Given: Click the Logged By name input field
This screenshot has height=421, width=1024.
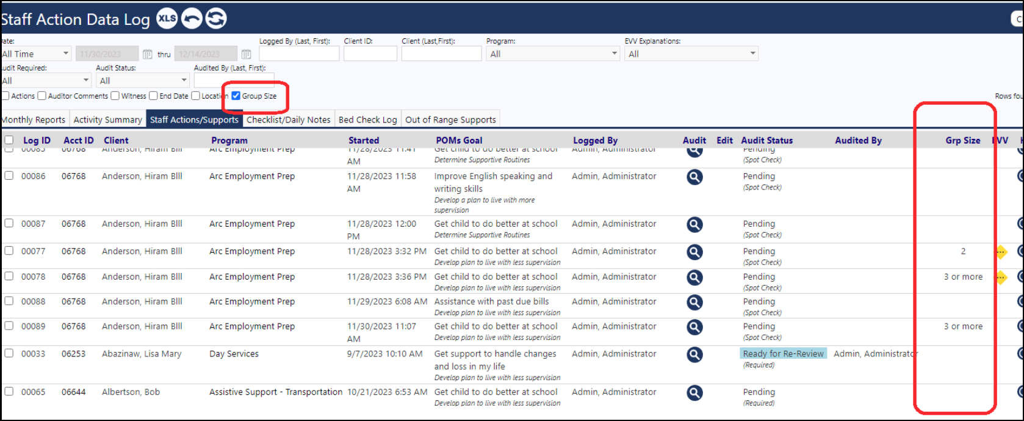Looking at the screenshot, I should (299, 54).
